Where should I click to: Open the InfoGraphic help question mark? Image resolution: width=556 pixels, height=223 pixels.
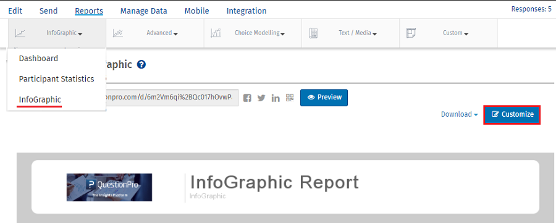[x=141, y=65]
